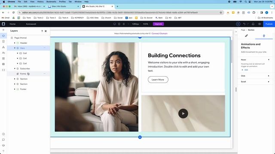Image resolution: width=275 pixels, height=154 pixels.
Task: Expand the third Cell layer
Action: tap(18, 63)
